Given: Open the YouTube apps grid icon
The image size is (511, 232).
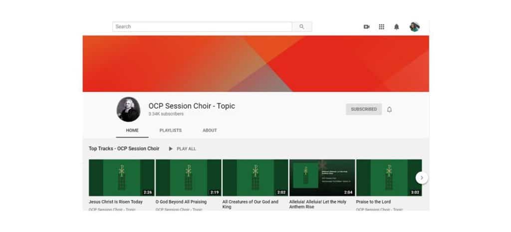Looking at the screenshot, I should pos(381,27).
